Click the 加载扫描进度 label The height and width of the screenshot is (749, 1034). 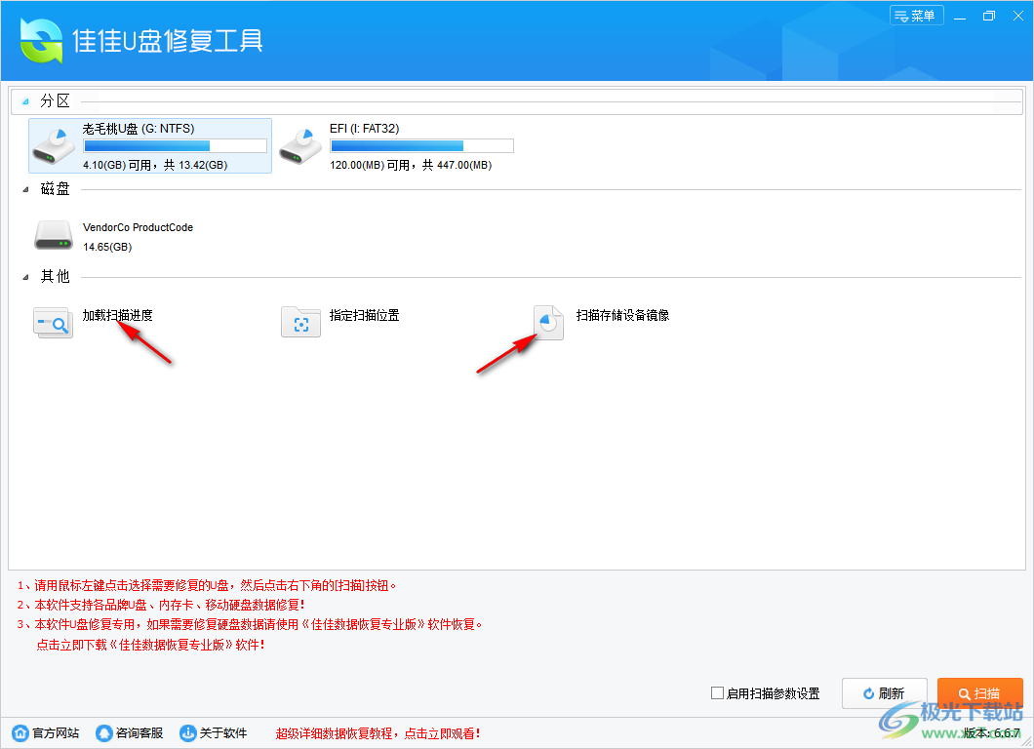click(117, 315)
